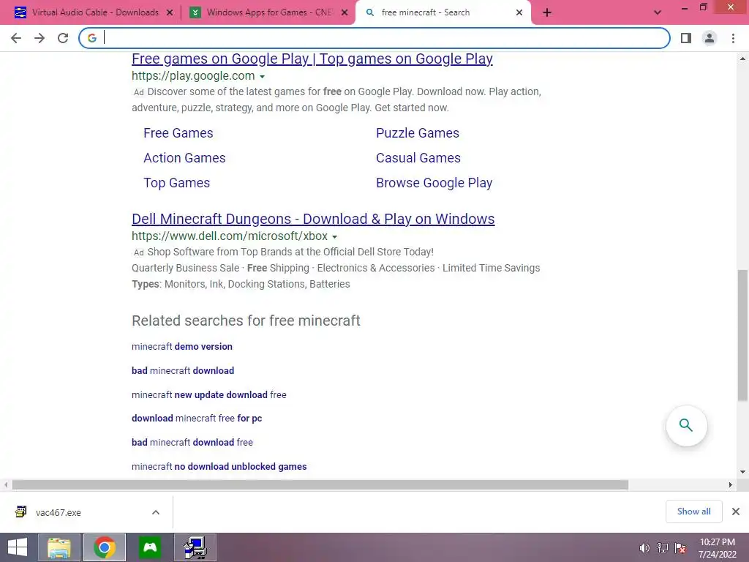Click the Action Center flag icon
Image resolution: width=749 pixels, height=562 pixels.
click(681, 548)
